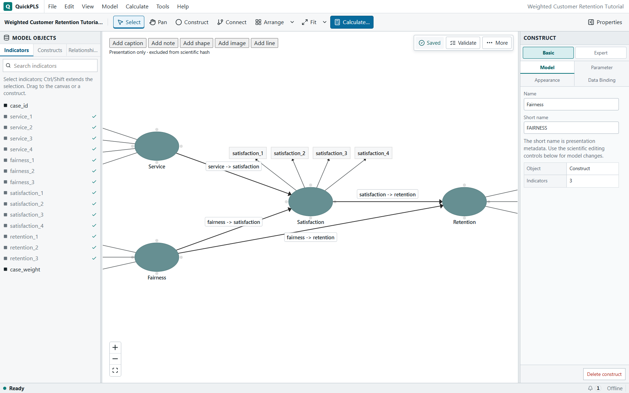The height and width of the screenshot is (393, 629).
Task: Open the Parameter tab
Action: 602,67
